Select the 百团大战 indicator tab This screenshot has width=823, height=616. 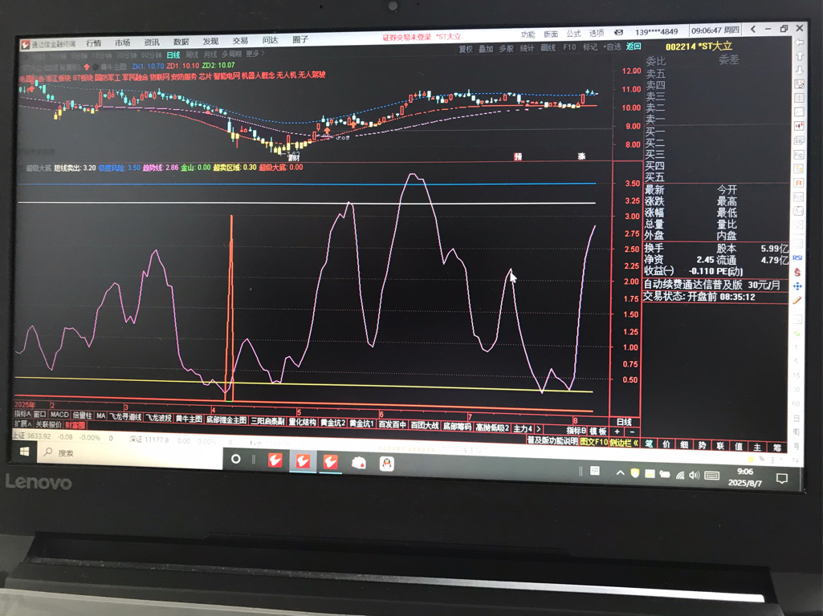(x=424, y=425)
